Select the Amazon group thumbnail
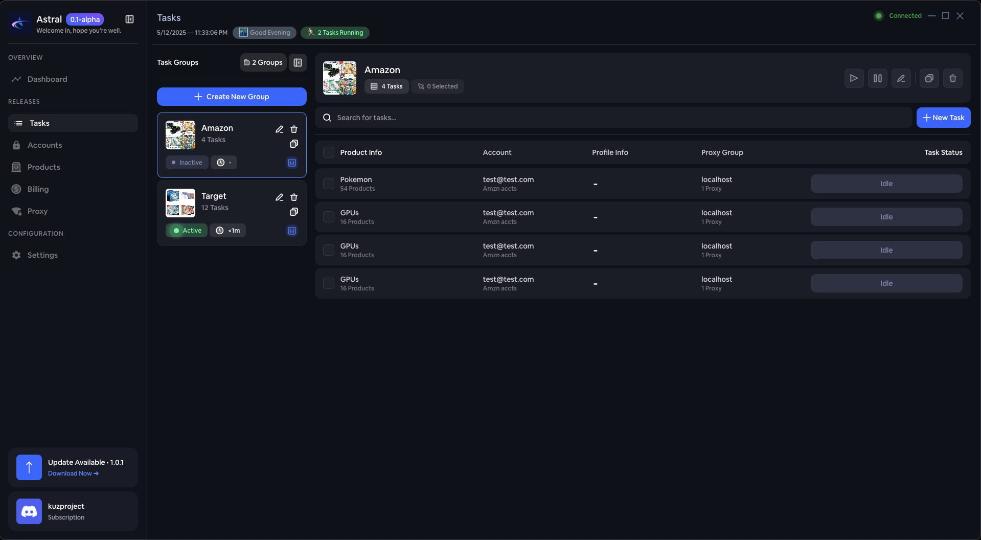 [x=180, y=135]
